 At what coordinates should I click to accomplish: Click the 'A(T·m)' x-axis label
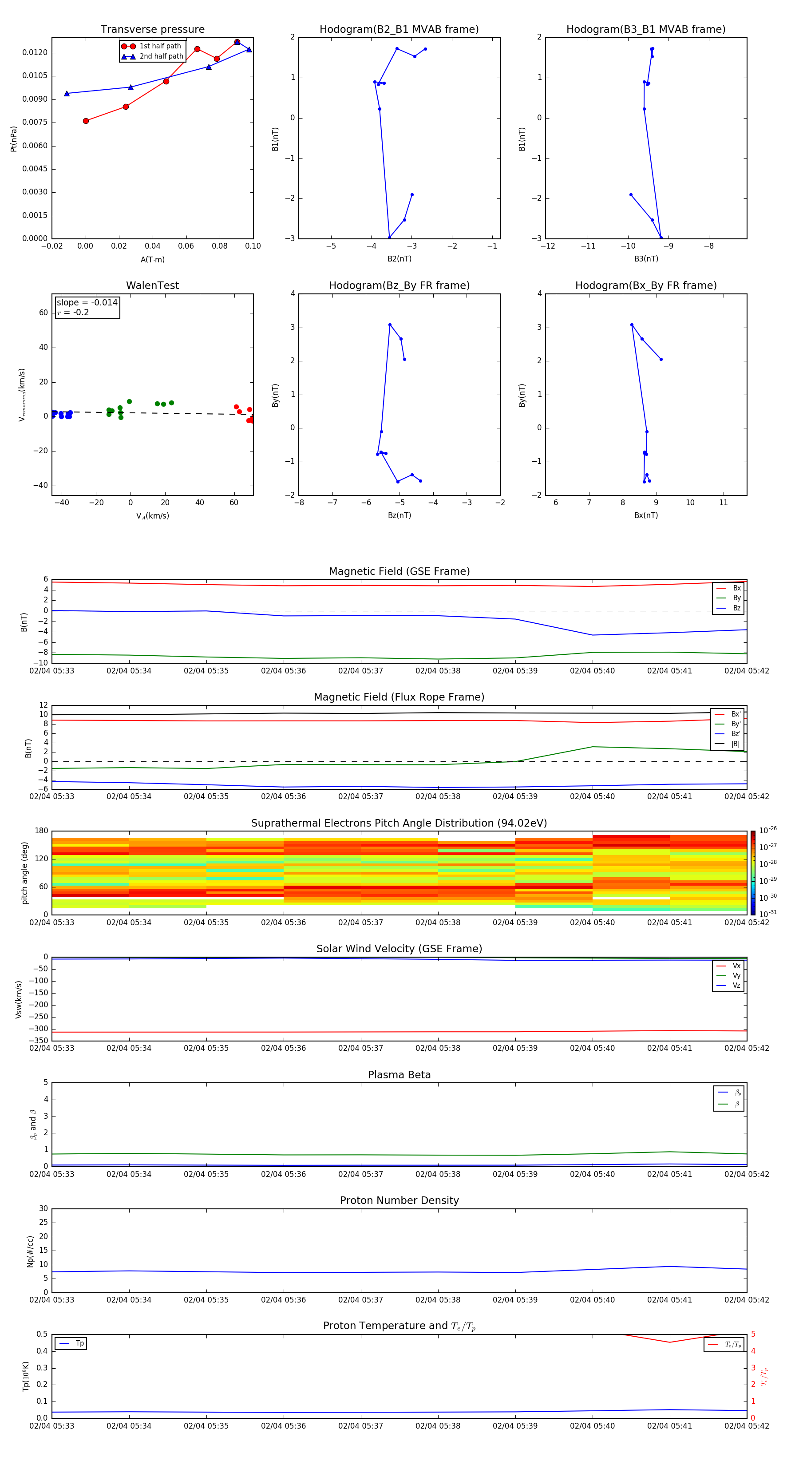click(152, 259)
